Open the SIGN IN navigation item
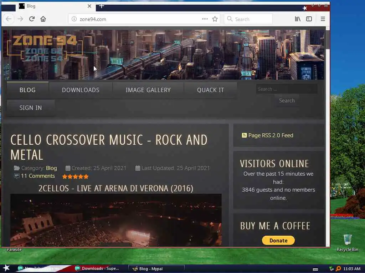Image resolution: width=365 pixels, height=273 pixels. 31,108
